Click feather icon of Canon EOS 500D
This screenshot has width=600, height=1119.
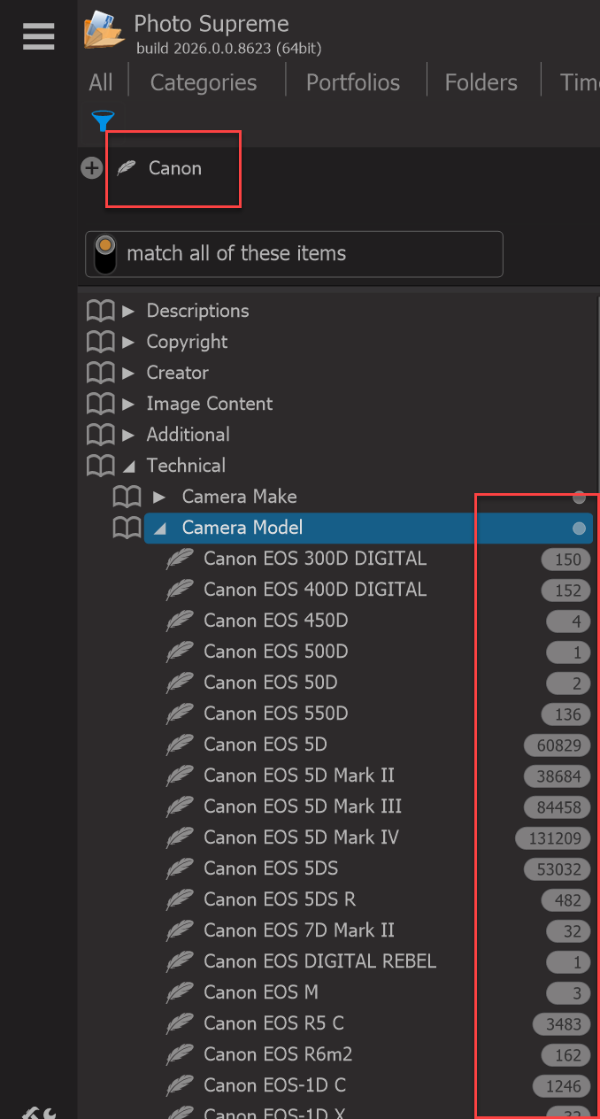(180, 652)
